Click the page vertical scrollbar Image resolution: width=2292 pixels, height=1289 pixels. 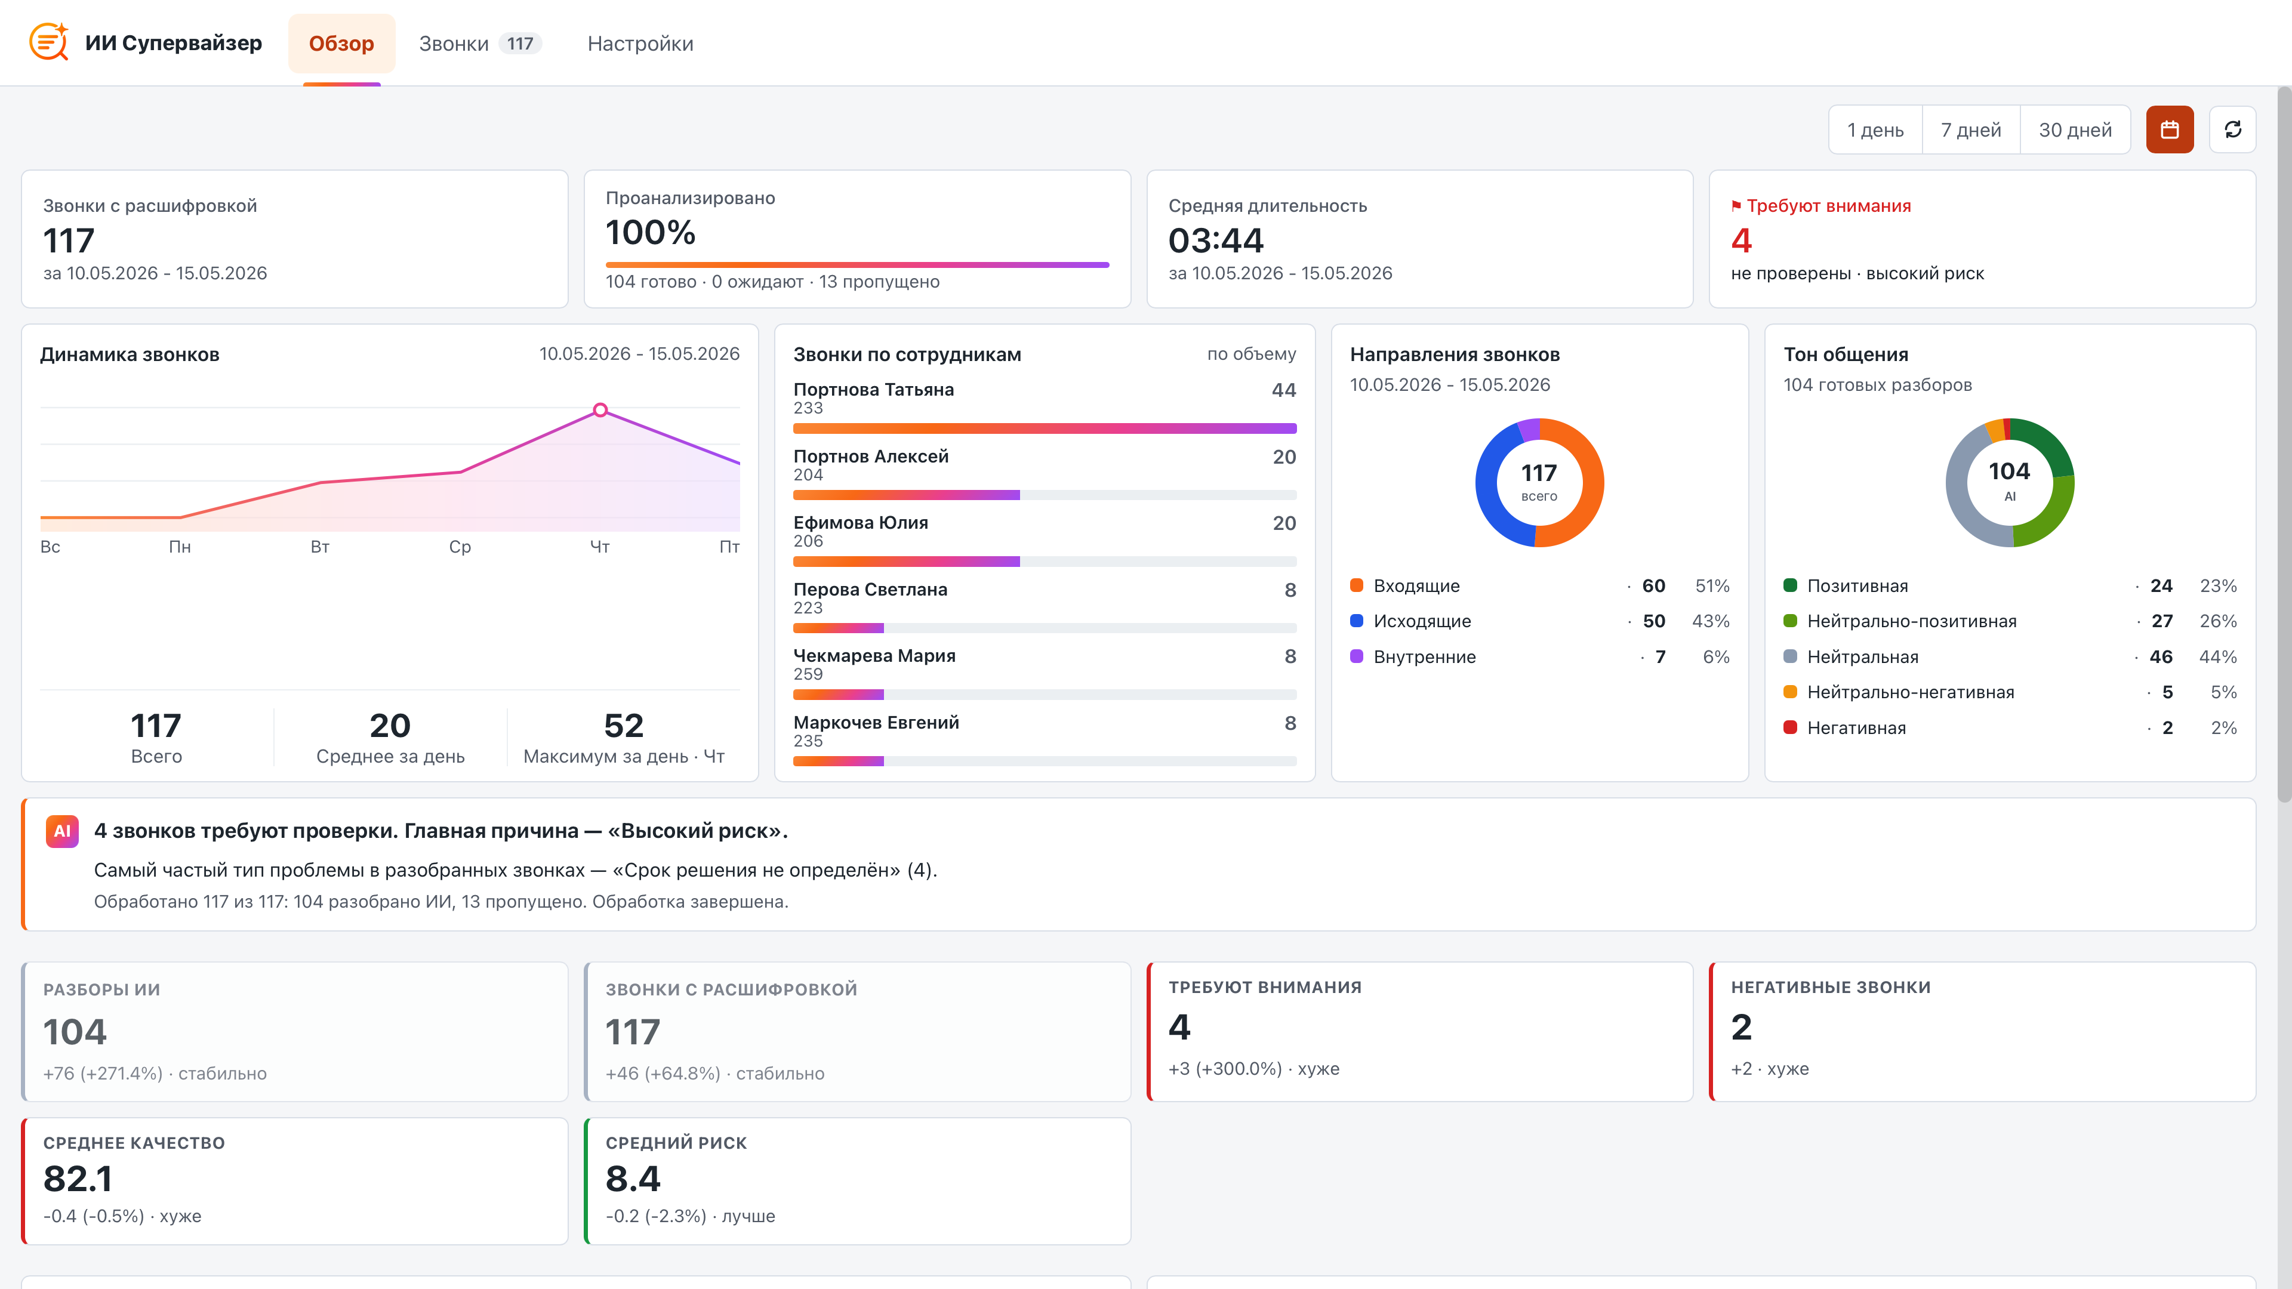tap(2284, 445)
